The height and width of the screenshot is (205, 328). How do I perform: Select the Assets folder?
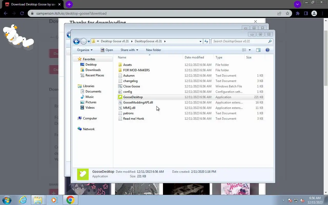(x=190, y=65)
